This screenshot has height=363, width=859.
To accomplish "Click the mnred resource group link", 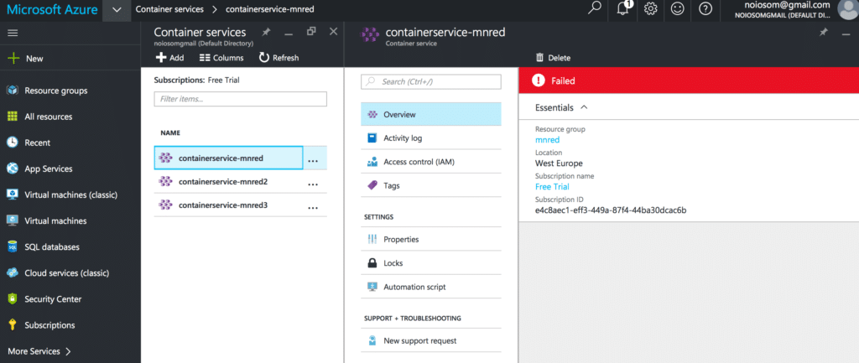I will 547,140.
